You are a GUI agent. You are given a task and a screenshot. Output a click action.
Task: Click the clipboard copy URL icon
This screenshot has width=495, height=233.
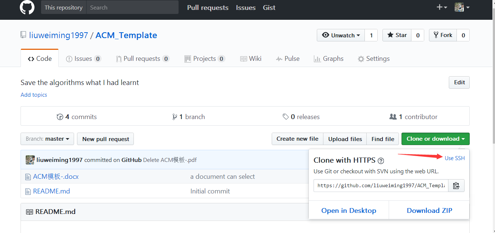[456, 185]
